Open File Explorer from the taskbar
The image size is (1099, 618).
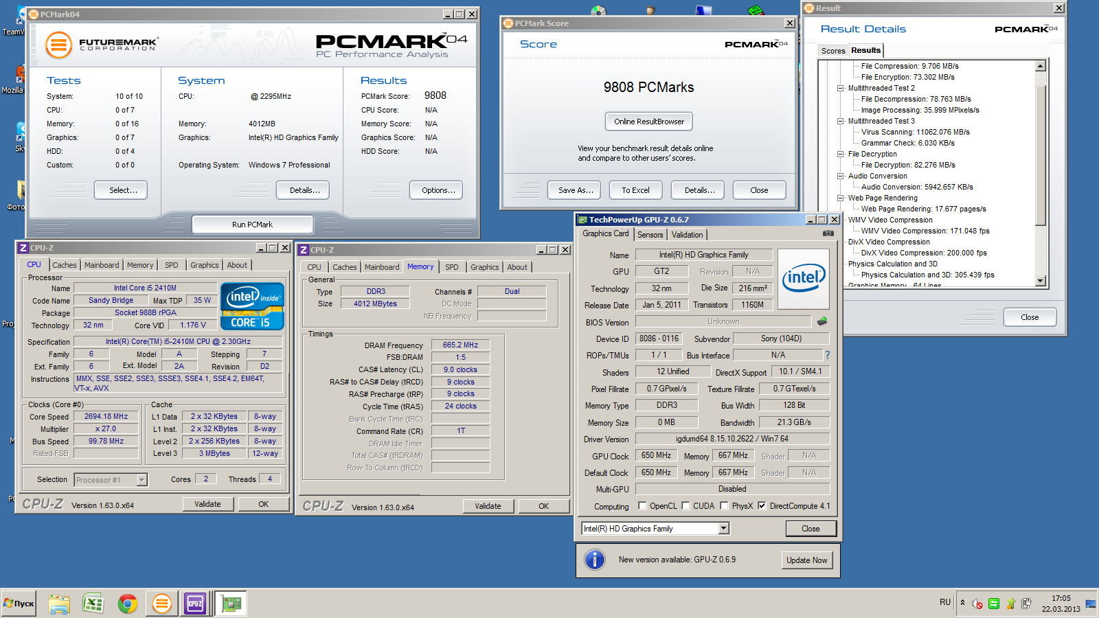pos(59,604)
